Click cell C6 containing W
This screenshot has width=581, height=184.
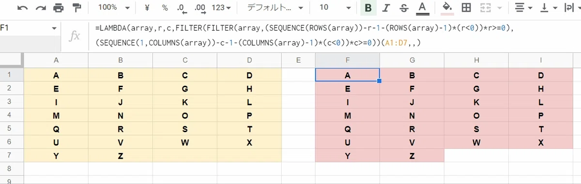(x=185, y=142)
